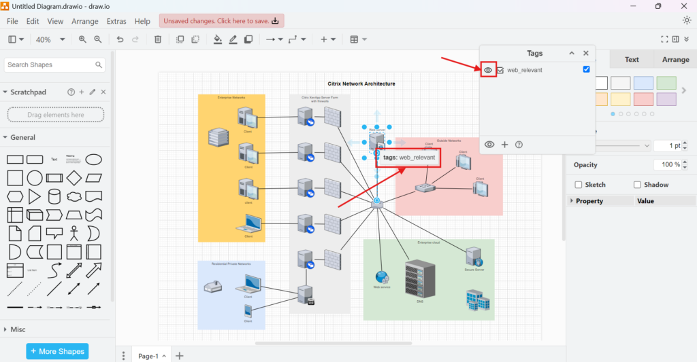Image resolution: width=697 pixels, height=362 pixels.
Task: Click the More Shapes button
Action: pos(57,351)
